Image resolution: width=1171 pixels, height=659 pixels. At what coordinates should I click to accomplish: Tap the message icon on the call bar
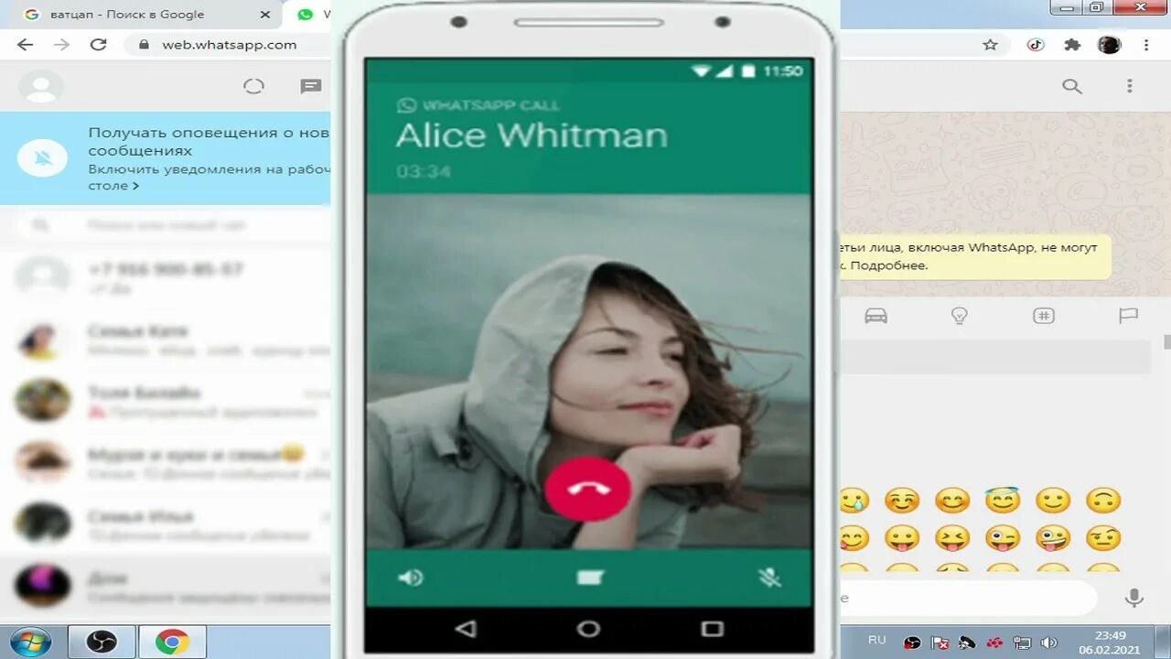pyautogui.click(x=590, y=578)
